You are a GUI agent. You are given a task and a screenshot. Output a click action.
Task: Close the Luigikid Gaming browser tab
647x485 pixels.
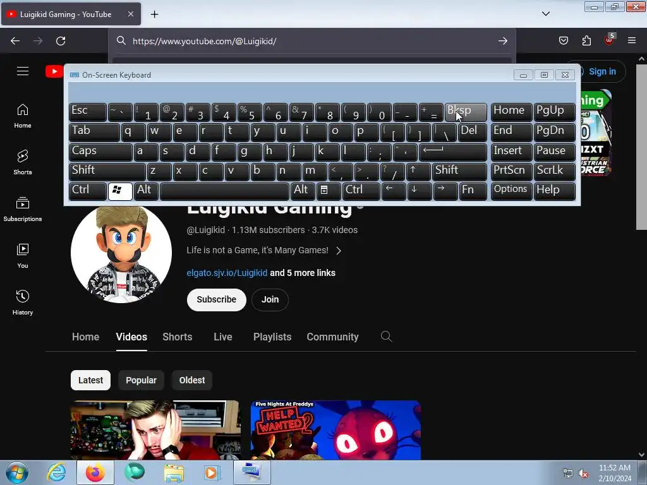point(130,14)
